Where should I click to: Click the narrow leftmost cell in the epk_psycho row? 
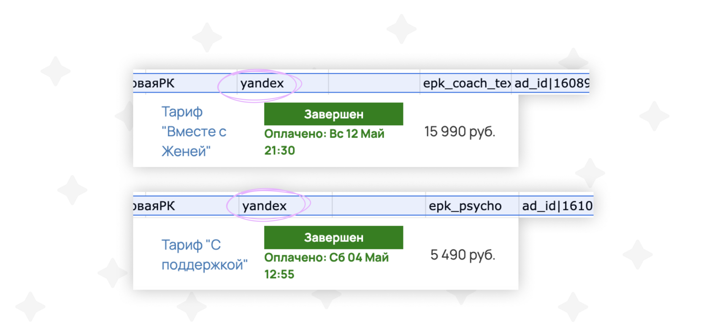tap(139, 206)
